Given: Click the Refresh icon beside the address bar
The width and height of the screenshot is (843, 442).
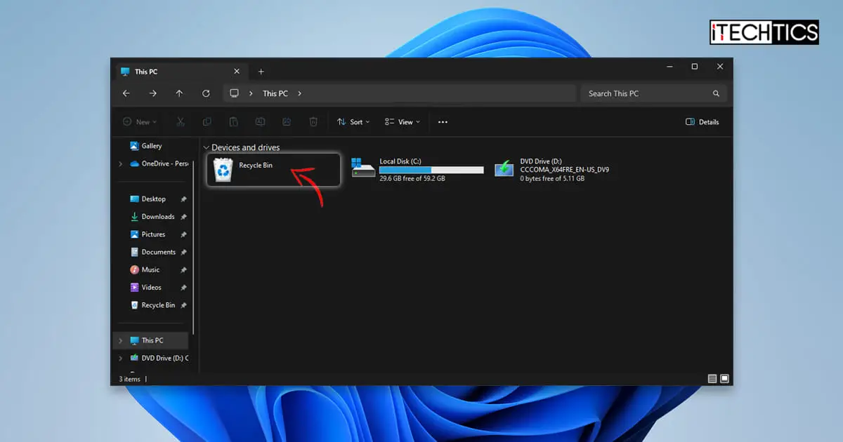Looking at the screenshot, I should coord(206,93).
